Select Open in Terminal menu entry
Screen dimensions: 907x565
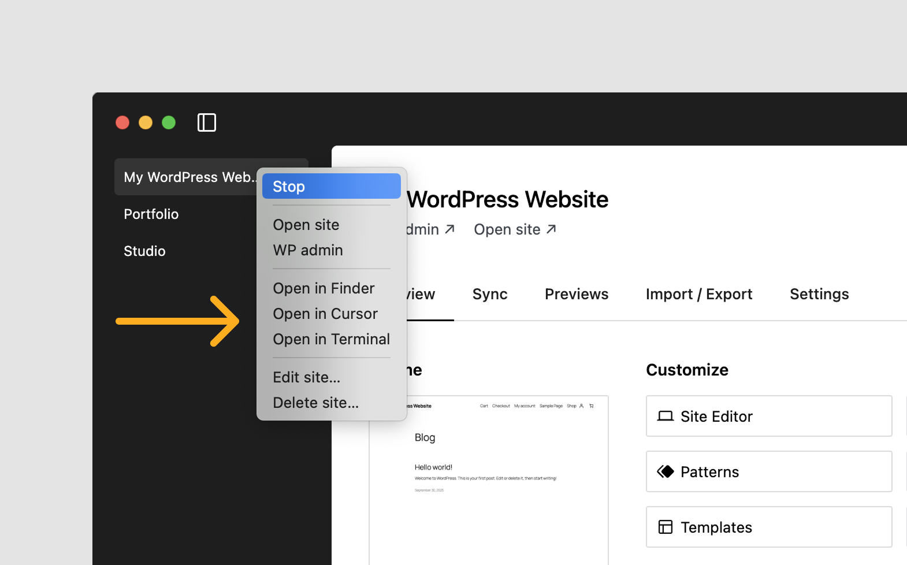click(332, 339)
